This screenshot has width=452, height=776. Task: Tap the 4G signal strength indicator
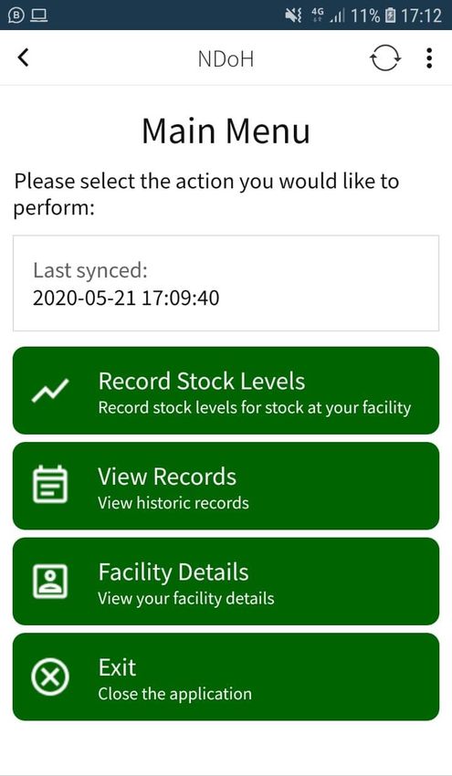(328, 16)
